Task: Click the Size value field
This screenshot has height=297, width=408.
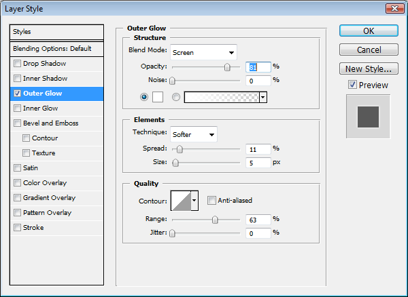Action: click(258, 163)
